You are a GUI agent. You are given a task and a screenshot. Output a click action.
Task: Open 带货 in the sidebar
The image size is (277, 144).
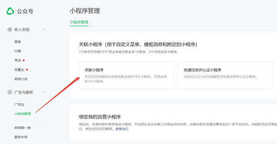click(18, 60)
